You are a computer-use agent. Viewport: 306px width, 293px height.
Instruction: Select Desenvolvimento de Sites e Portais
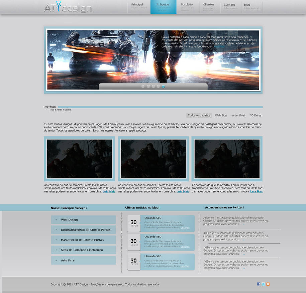tap(84, 230)
